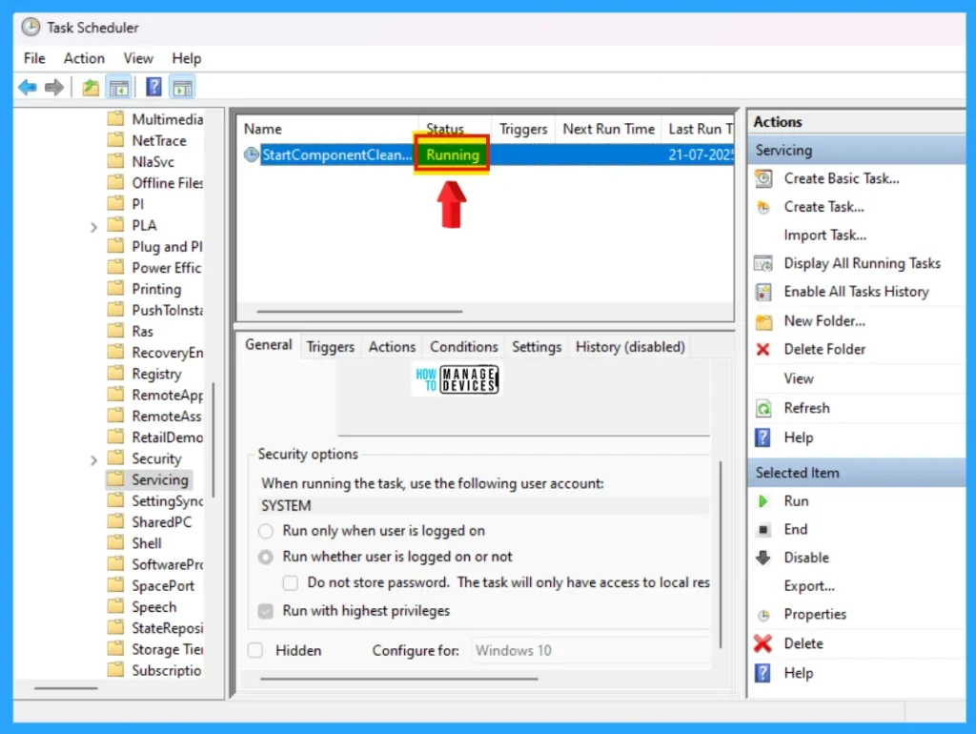This screenshot has height=734, width=976.
Task: Click Import Task... action
Action: point(824,235)
